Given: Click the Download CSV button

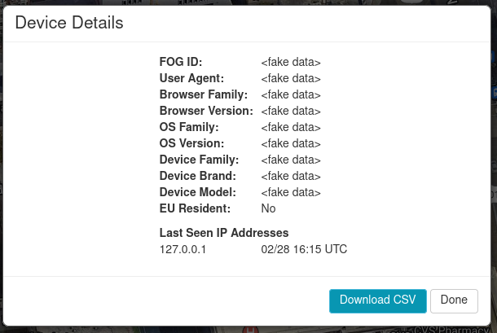Looking at the screenshot, I should tap(377, 300).
